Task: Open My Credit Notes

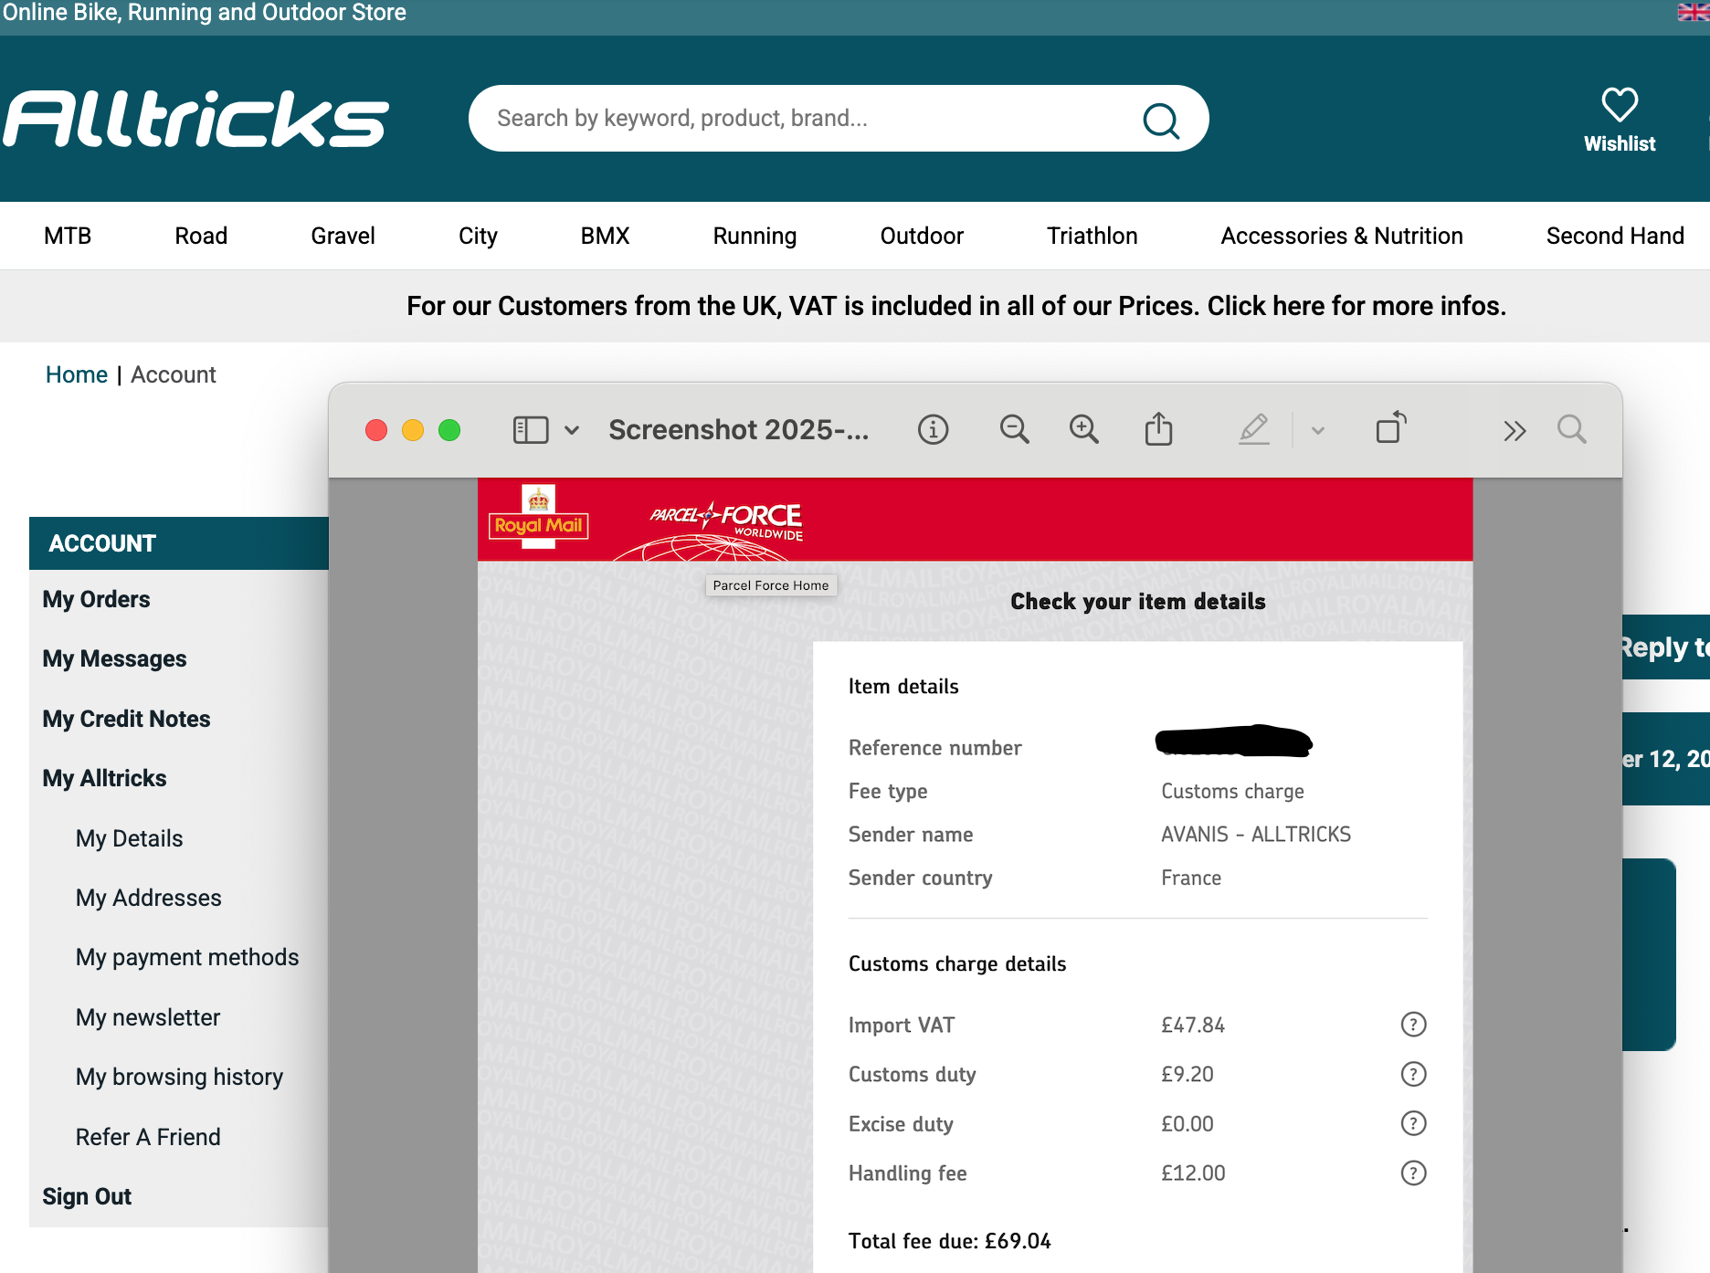Action: pyautogui.click(x=126, y=719)
